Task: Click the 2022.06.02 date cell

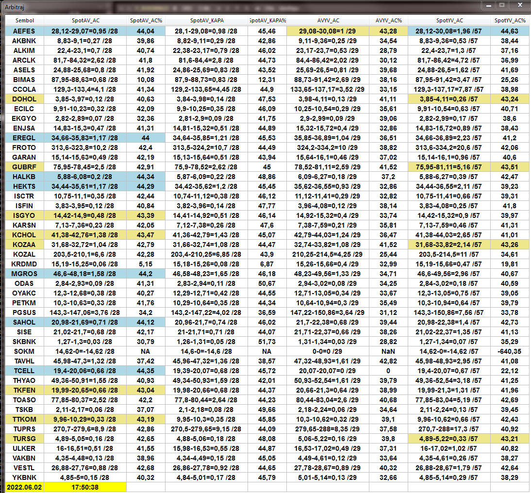Action: [x=24, y=488]
